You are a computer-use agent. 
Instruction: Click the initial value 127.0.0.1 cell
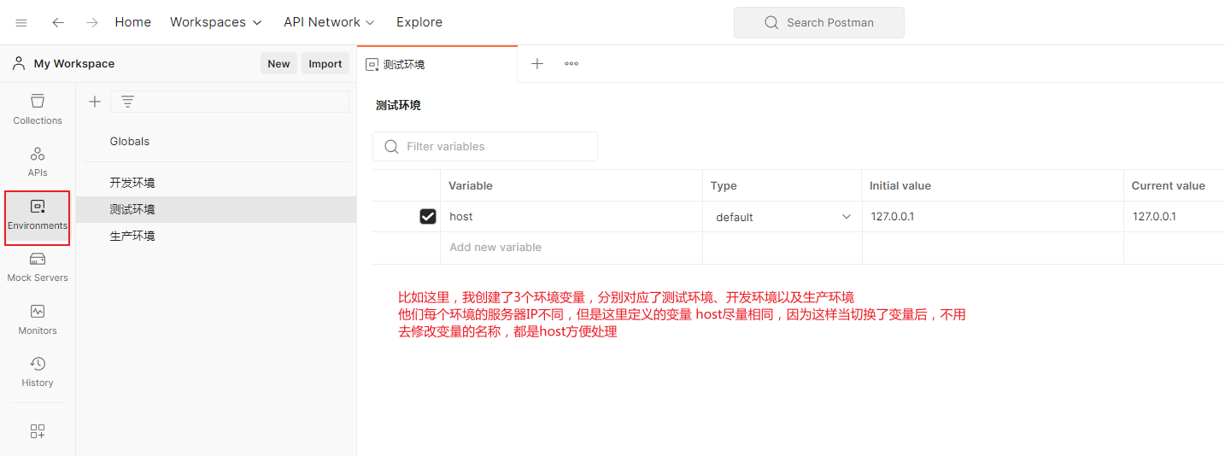[x=993, y=217]
